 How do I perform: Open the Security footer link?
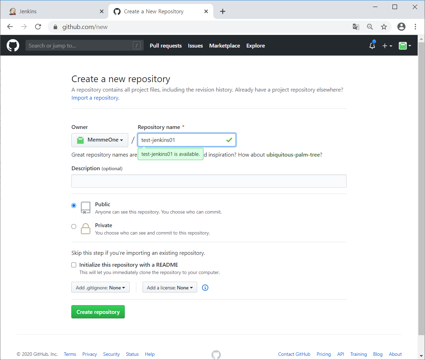point(111,354)
